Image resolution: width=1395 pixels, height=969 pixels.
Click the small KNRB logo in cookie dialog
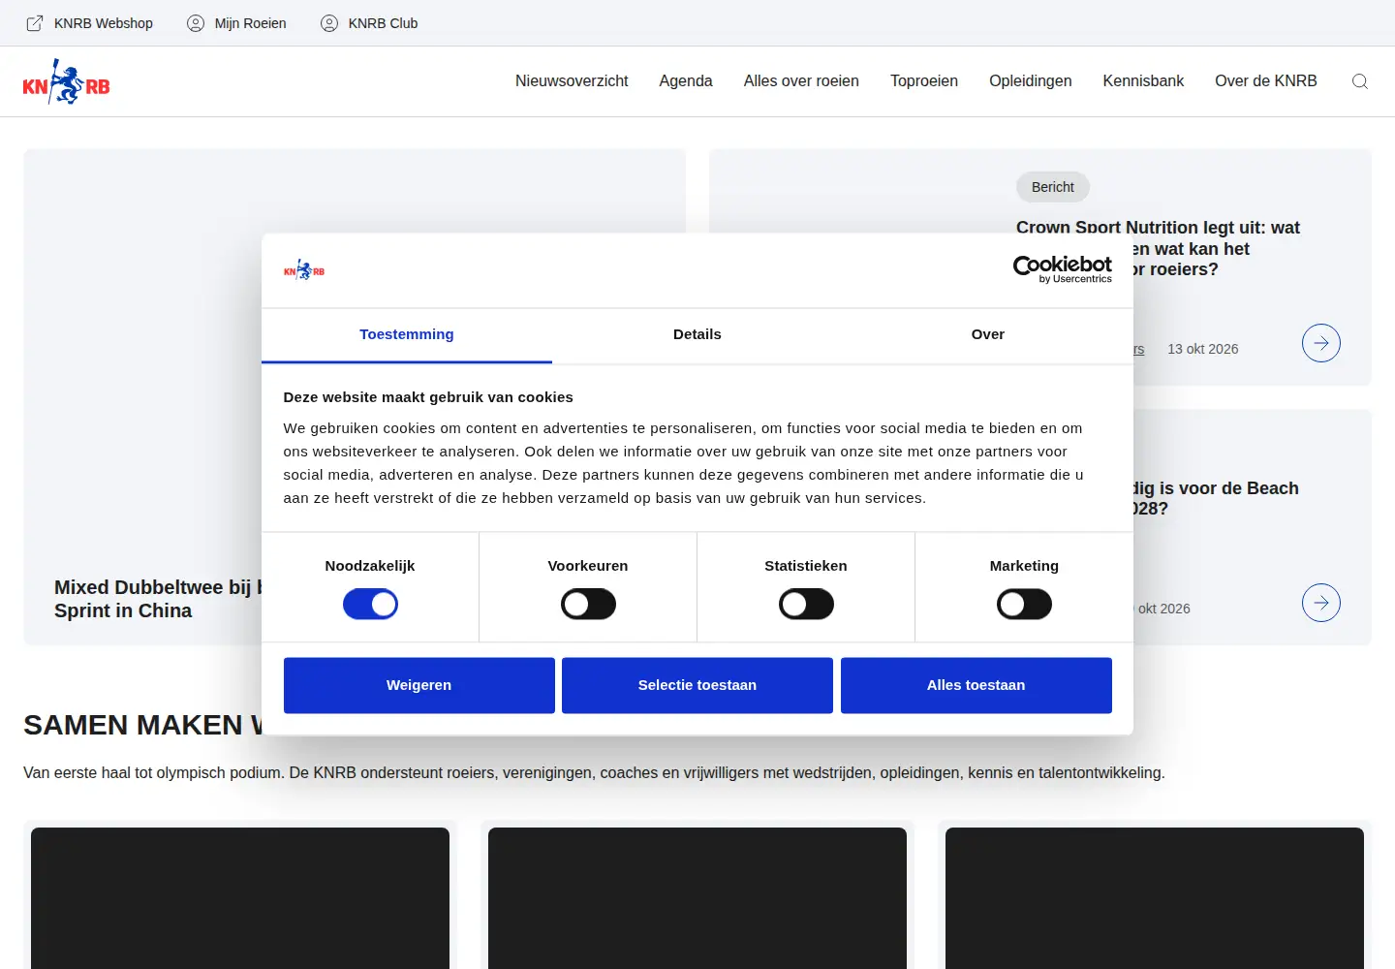[x=304, y=270]
